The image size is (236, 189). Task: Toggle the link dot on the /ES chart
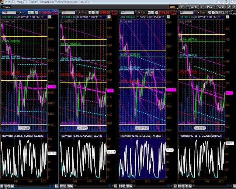(x=60, y=13)
